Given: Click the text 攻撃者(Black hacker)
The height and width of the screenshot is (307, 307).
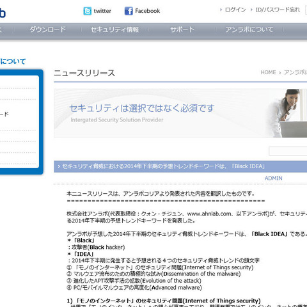Looking at the screenshot, I should (98, 248).
